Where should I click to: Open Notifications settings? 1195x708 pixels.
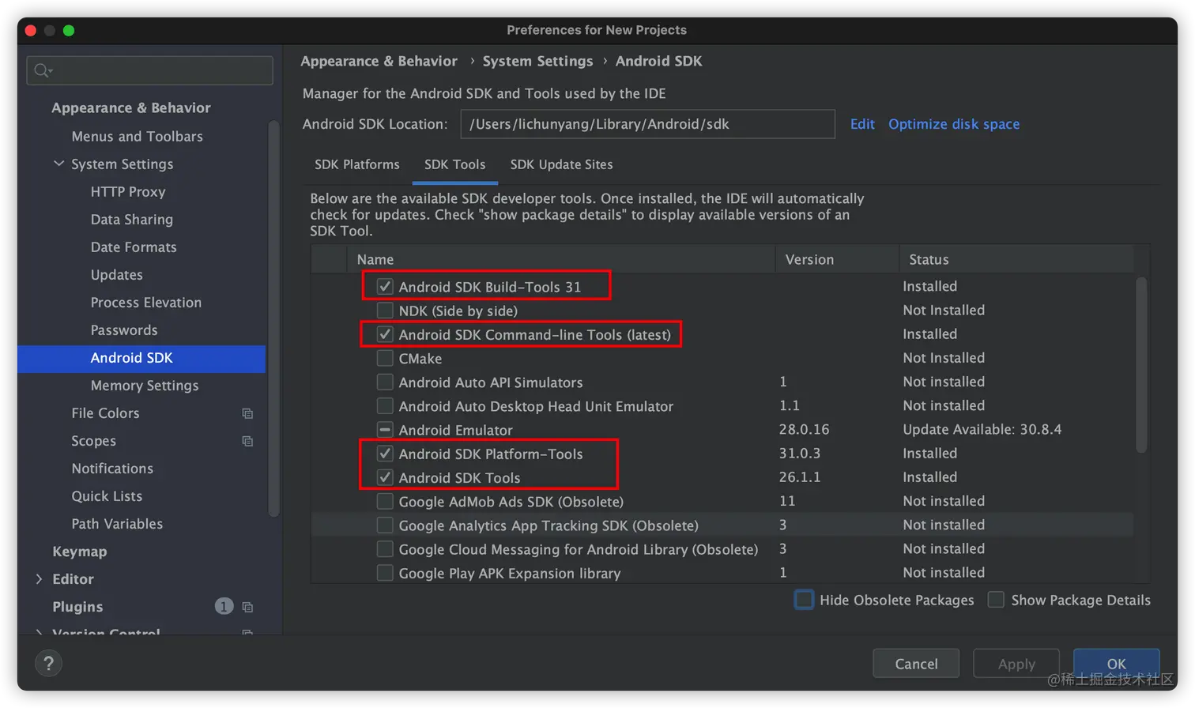(x=112, y=468)
